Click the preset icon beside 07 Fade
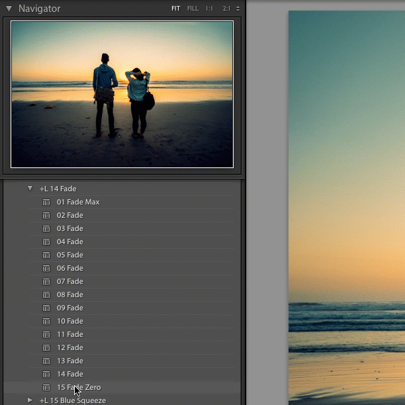This screenshot has height=405, width=405. [x=46, y=281]
